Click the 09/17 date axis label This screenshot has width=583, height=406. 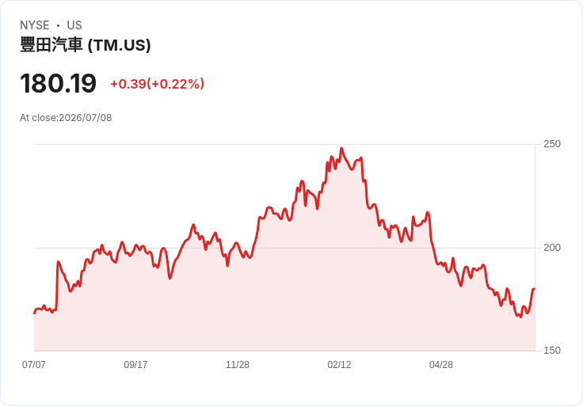point(135,365)
